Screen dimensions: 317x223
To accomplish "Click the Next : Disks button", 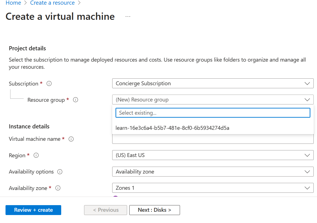I will (154, 210).
